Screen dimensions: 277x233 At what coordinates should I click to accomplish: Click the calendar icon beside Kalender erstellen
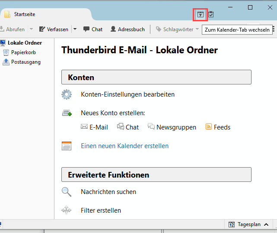(67, 146)
